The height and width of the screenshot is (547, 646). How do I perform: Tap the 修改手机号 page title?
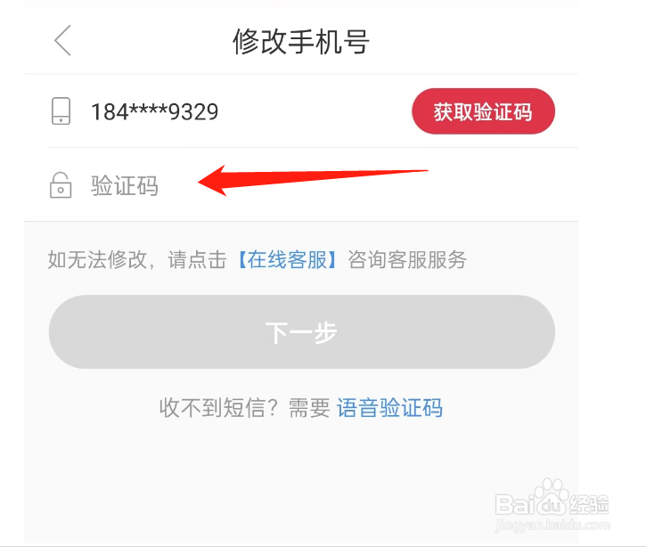(x=301, y=41)
